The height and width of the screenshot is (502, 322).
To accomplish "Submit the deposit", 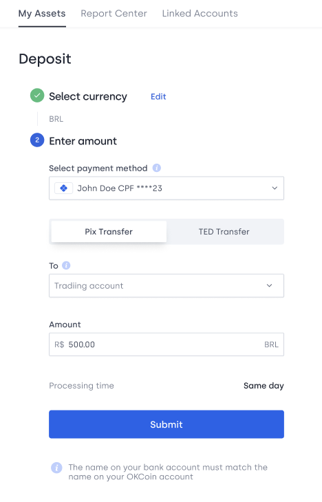I will pos(167,424).
